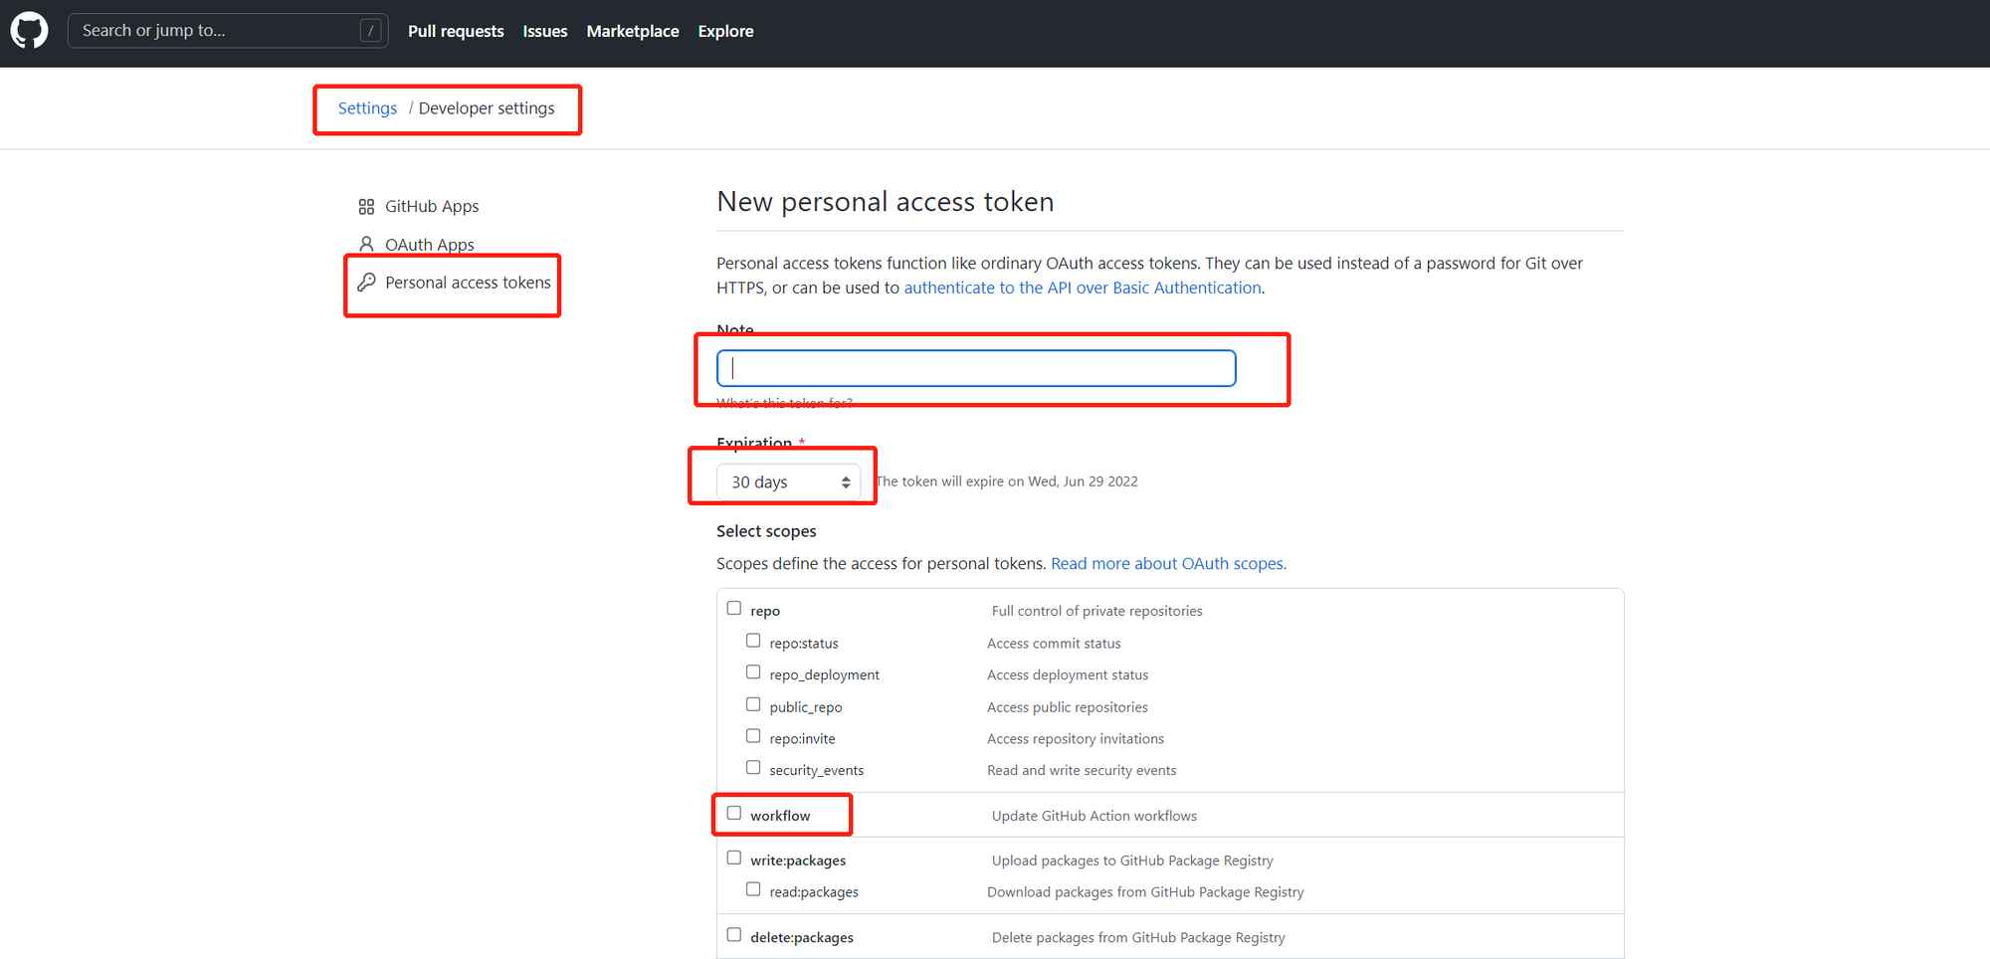Click 'Download packages from GitHub Package Registry' text
The width and height of the screenshot is (1990, 959).
(x=1145, y=892)
